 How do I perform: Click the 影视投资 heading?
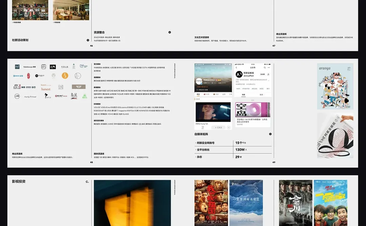(x=19, y=181)
